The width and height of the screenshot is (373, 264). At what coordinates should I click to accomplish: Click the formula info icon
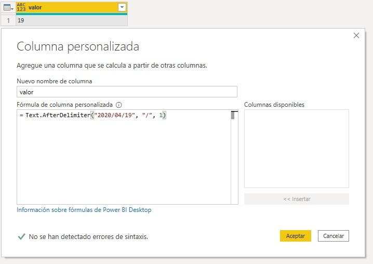118,105
